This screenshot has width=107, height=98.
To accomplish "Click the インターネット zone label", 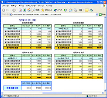I will (93, 96).
